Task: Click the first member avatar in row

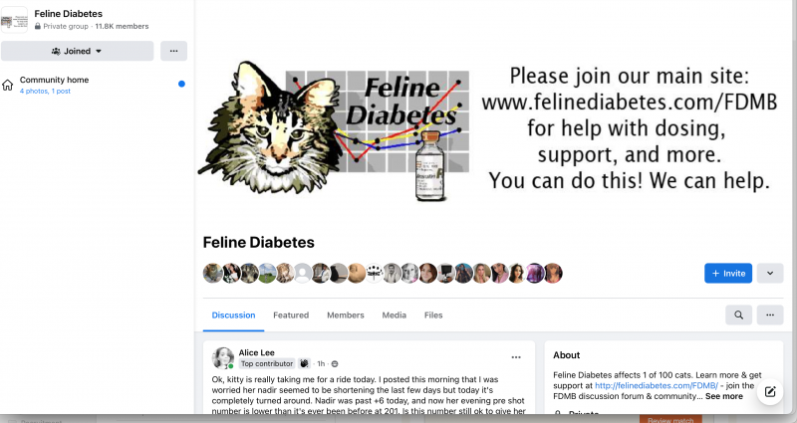Action: [x=212, y=273]
